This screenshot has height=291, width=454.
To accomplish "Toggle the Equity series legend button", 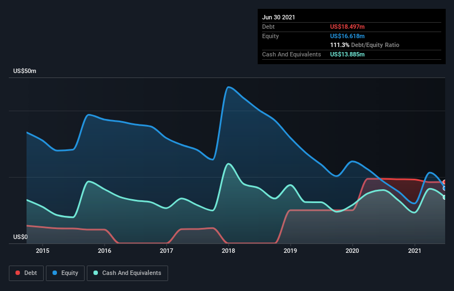I will 65,273.
